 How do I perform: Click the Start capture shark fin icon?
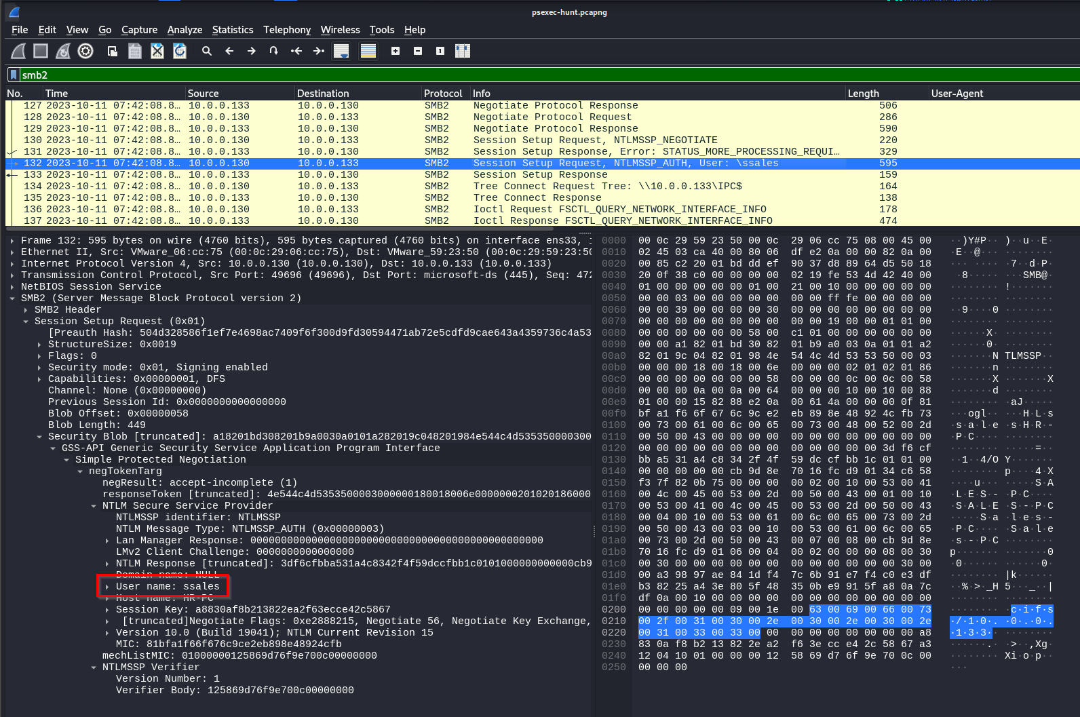tap(19, 51)
